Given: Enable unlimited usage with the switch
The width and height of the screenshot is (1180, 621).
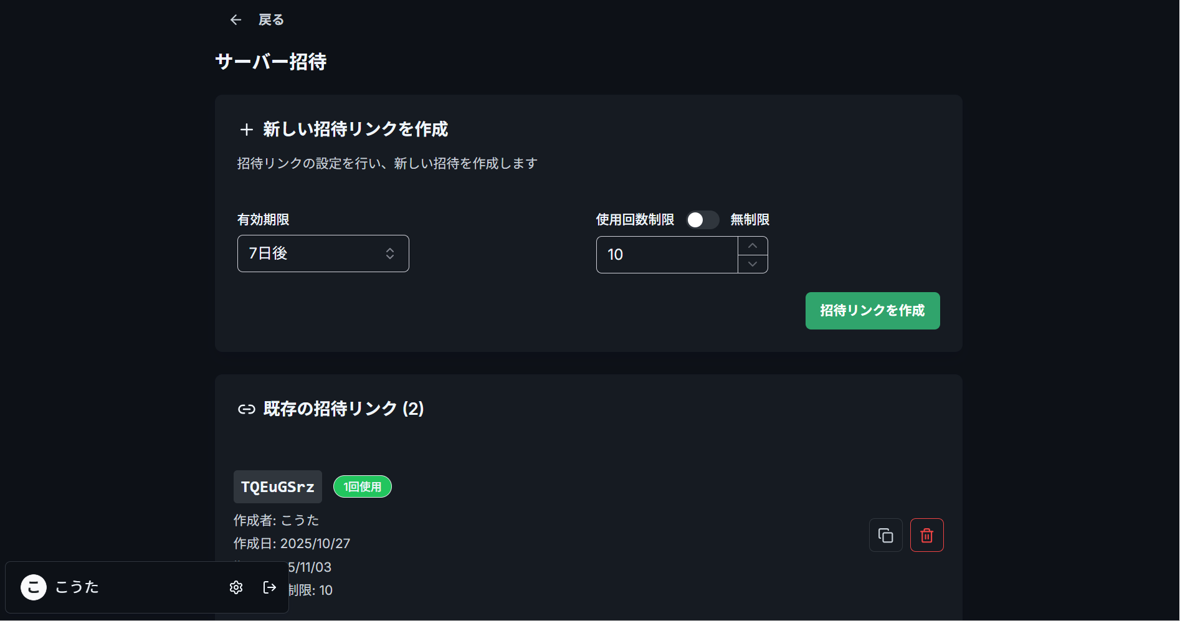Looking at the screenshot, I should [x=702, y=220].
